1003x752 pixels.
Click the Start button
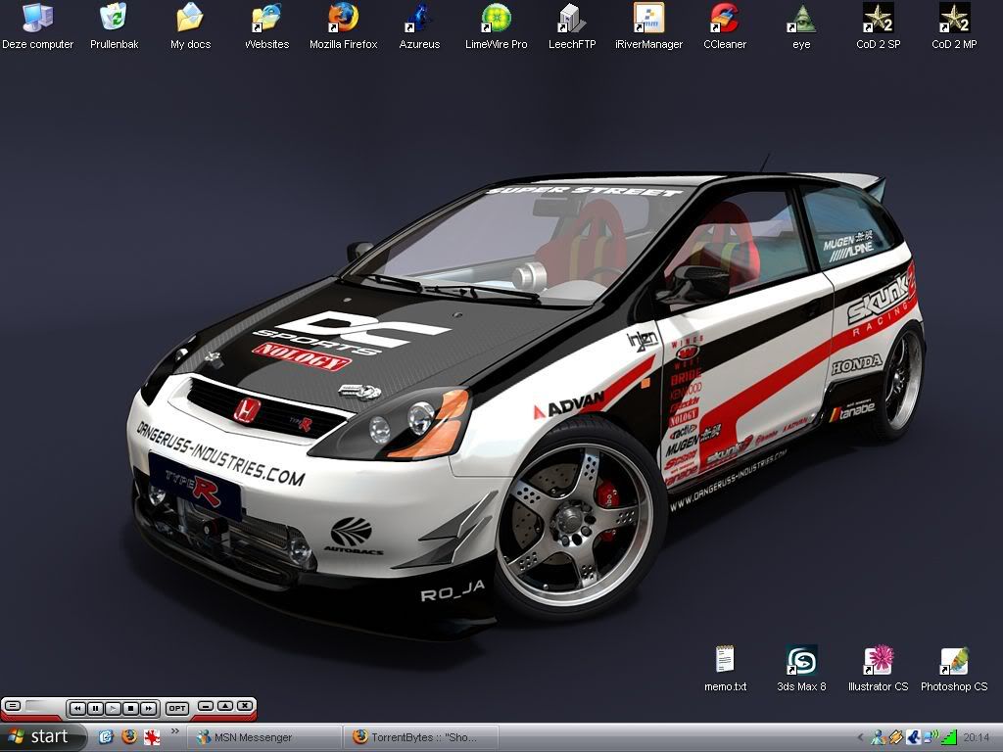tap(41, 736)
